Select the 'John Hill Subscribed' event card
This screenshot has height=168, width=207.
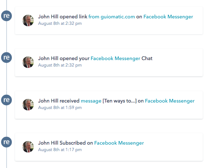tap(109, 147)
